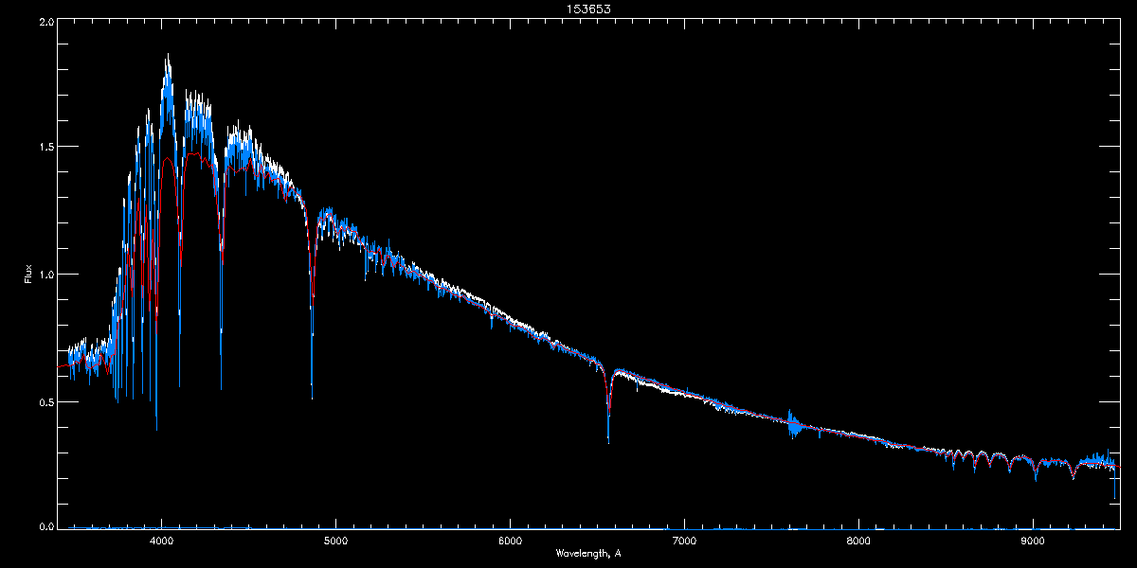The height and width of the screenshot is (568, 1137).
Task: Click the noisy telluric feature near 7600
Action: pos(793,423)
